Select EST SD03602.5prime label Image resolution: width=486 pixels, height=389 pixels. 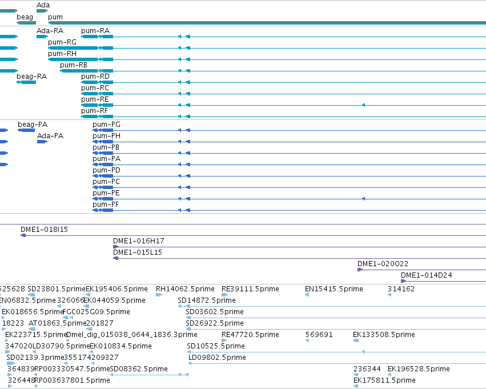click(x=215, y=312)
